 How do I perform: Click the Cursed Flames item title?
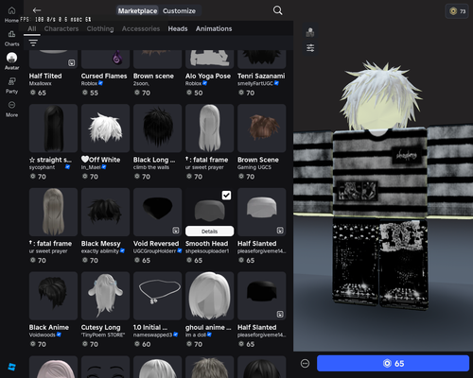point(104,76)
